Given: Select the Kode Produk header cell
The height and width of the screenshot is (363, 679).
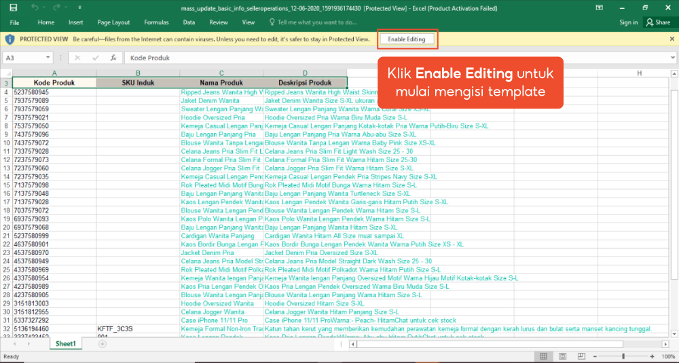Looking at the screenshot, I should point(54,83).
